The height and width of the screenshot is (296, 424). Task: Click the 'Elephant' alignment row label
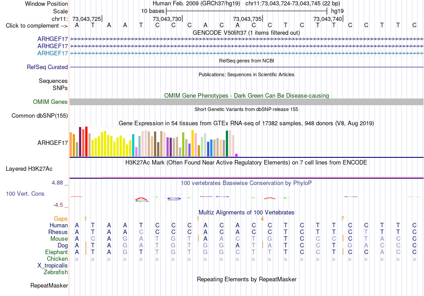tap(56, 252)
